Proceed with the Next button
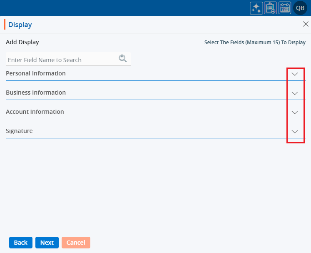 coord(47,243)
